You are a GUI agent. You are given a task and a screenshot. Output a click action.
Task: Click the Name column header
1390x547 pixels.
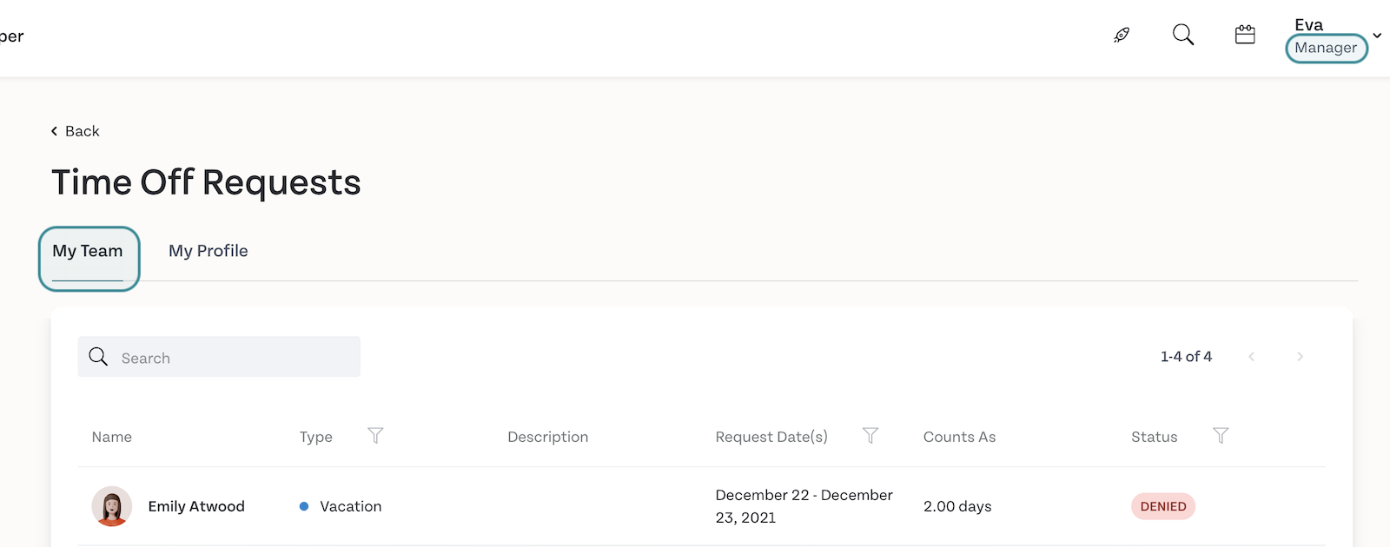pyautogui.click(x=112, y=437)
